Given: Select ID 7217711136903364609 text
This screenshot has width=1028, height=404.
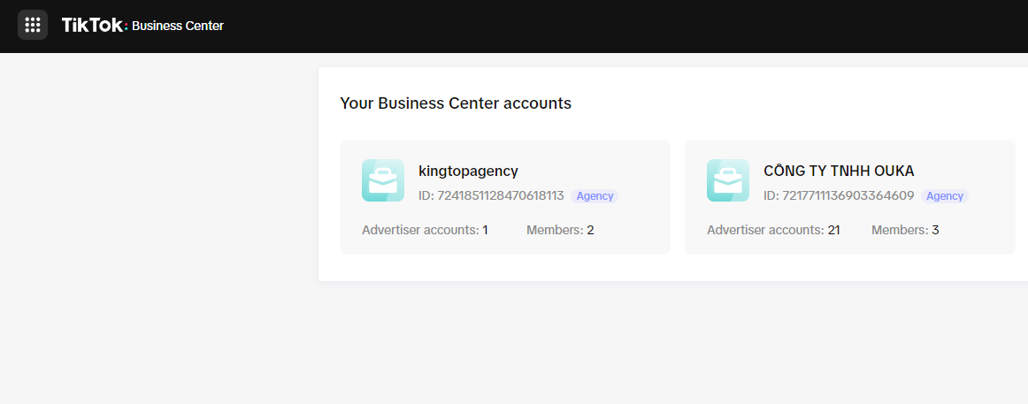Looking at the screenshot, I should point(840,195).
